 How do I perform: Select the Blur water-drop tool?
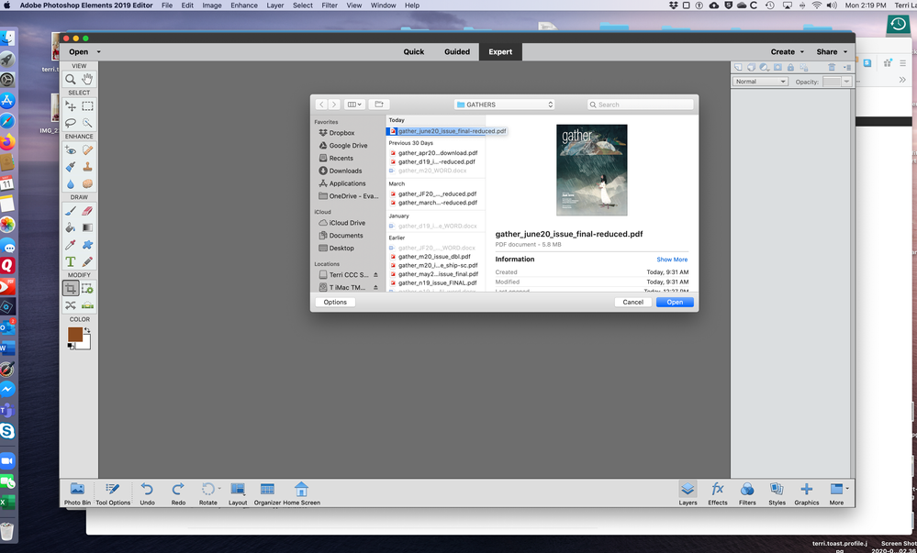click(70, 183)
